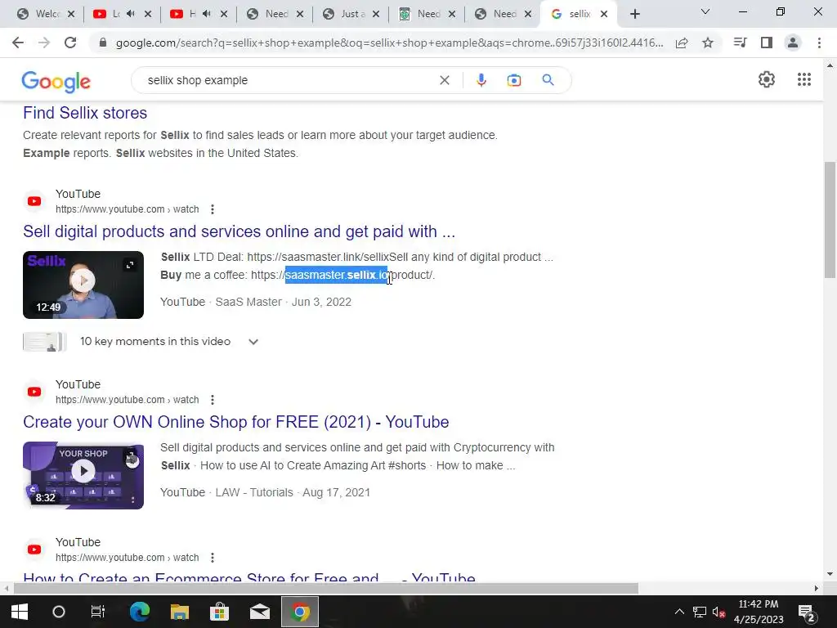Viewport: 837px width, 628px height.
Task: Open Microsoft Store from taskbar
Action: [x=219, y=612]
